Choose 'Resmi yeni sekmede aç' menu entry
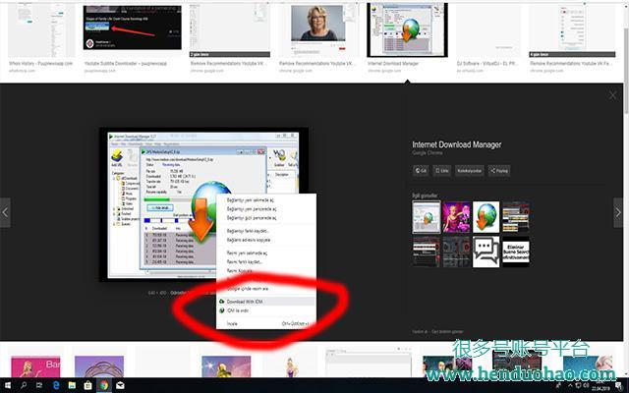 click(266, 253)
